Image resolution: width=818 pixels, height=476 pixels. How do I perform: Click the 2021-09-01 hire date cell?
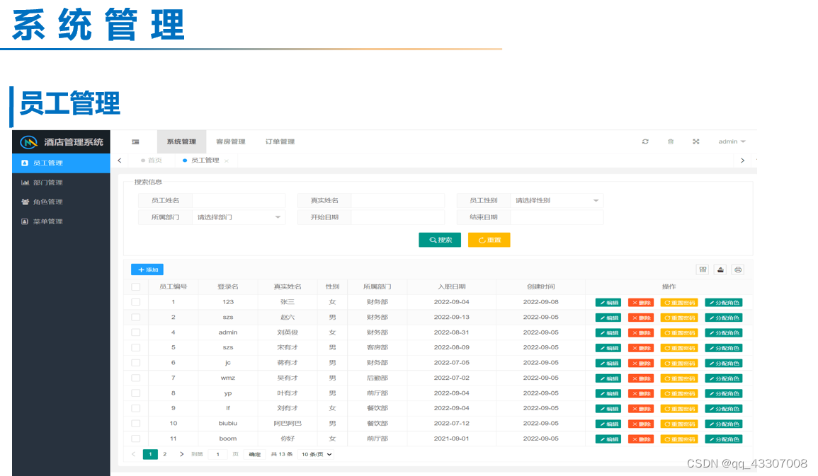[x=452, y=439]
